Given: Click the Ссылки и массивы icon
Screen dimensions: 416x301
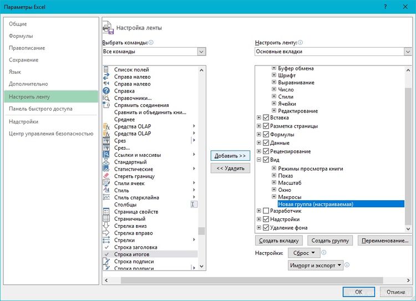Looking at the screenshot, I should point(106,155).
